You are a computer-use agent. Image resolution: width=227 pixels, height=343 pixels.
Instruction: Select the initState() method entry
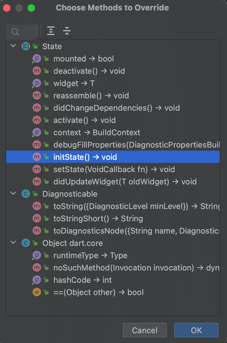85,157
